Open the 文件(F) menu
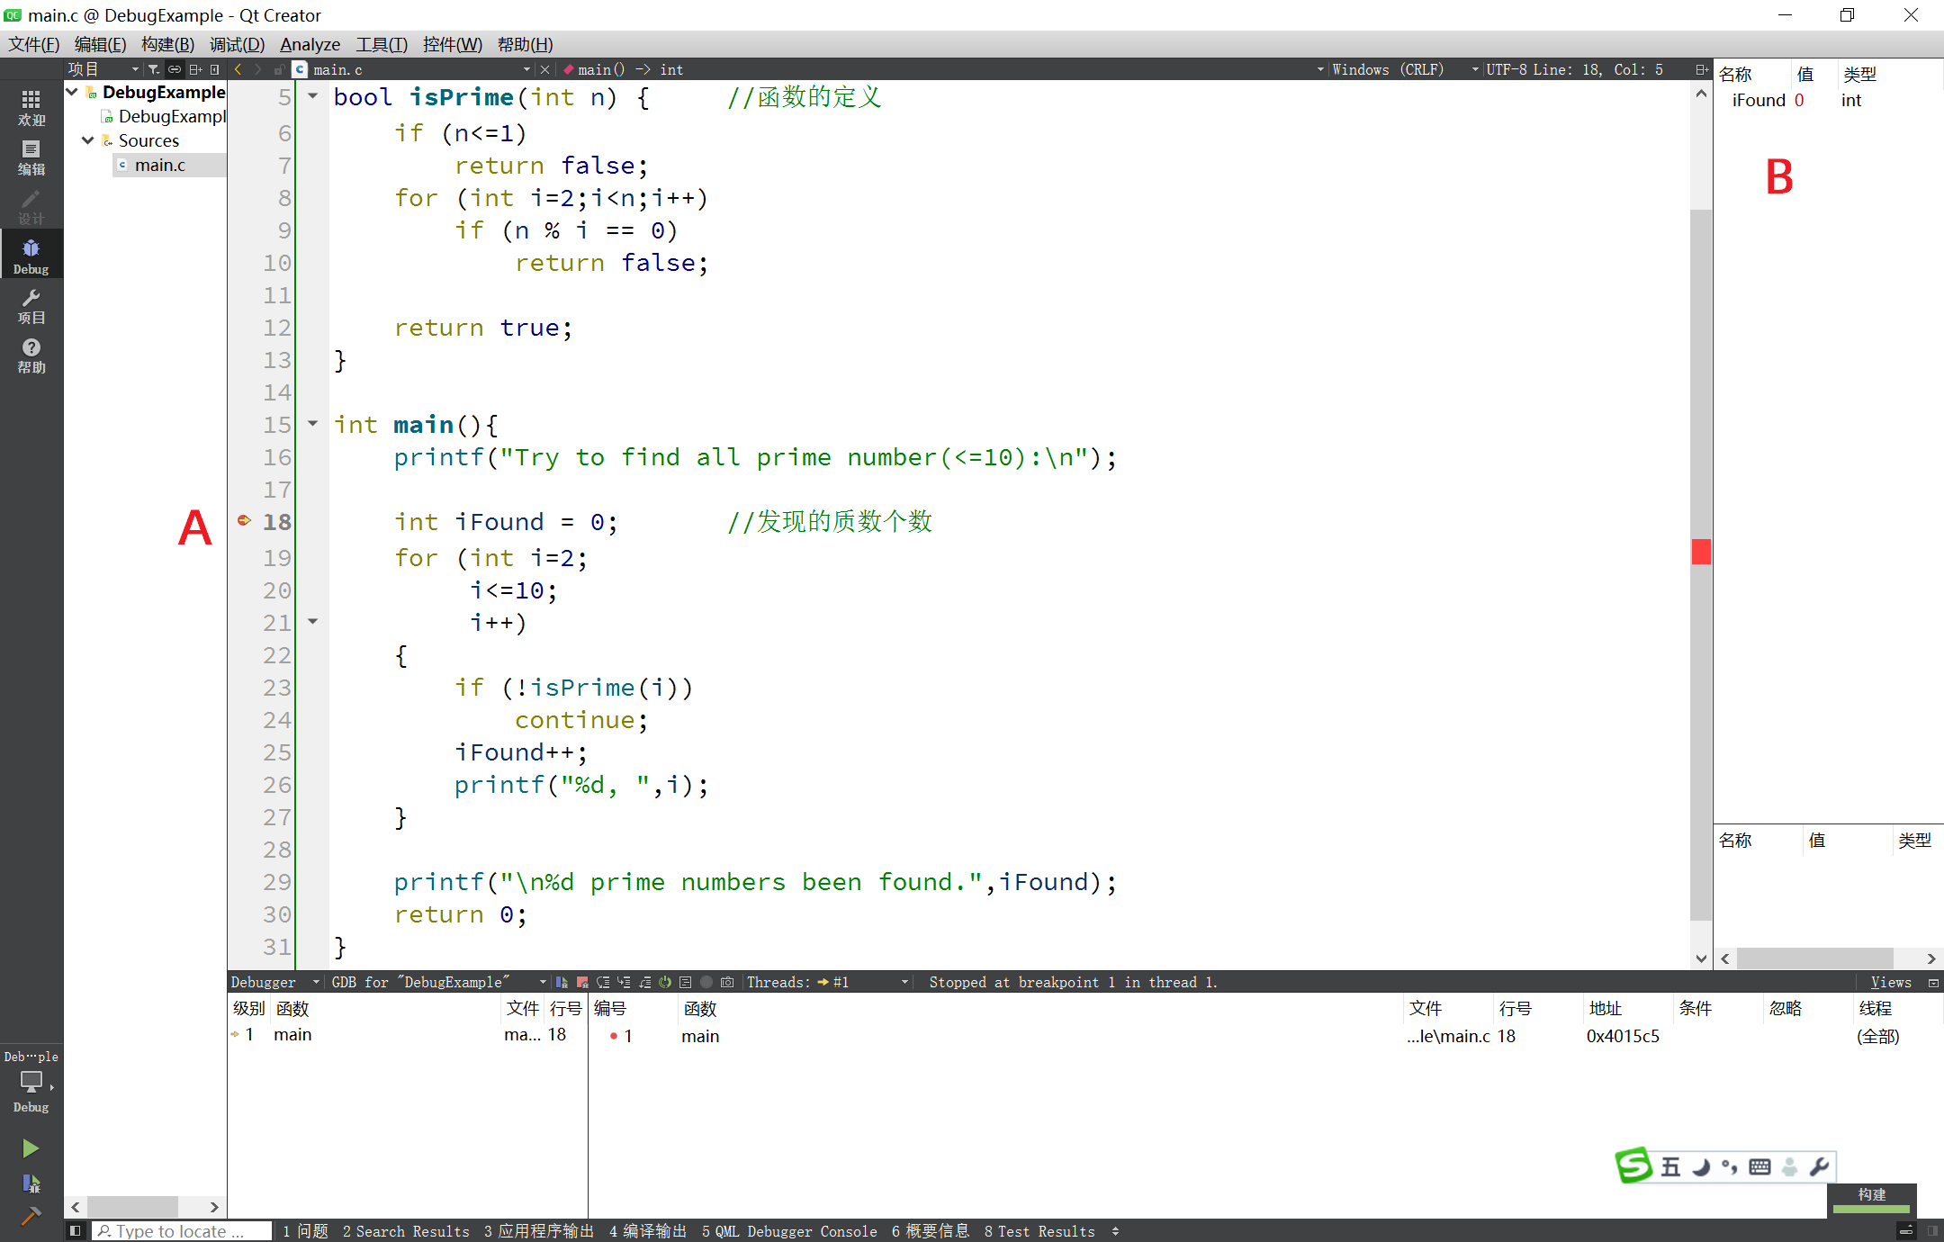Image resolution: width=1944 pixels, height=1242 pixels. tap(34, 44)
